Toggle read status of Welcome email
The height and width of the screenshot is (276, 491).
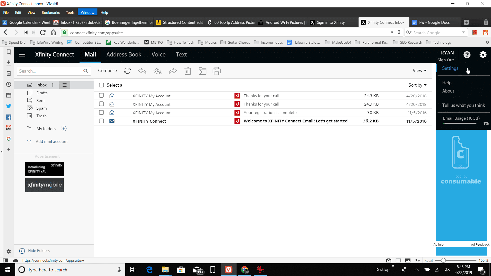coord(112,121)
